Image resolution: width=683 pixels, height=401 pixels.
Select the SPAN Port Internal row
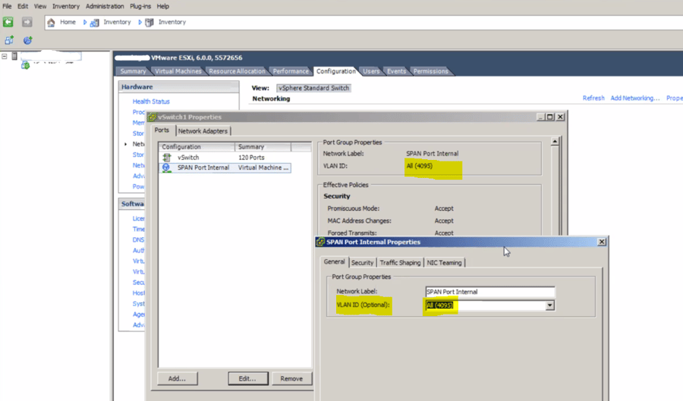[x=225, y=168]
